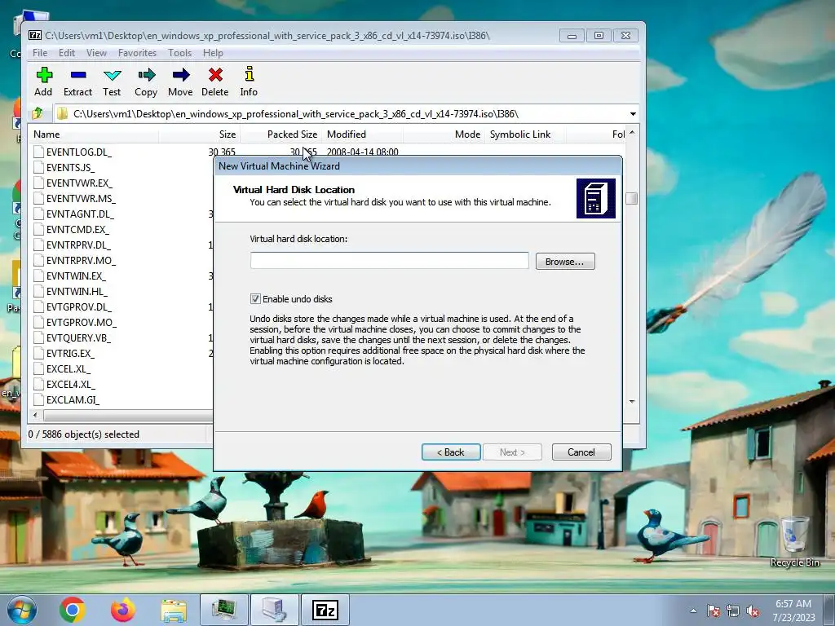
Task: Sort by Modified column header
Action: point(362,134)
